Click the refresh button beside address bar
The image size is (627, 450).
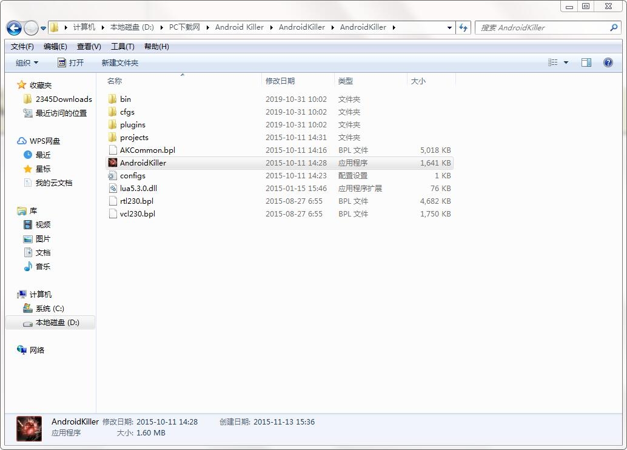click(x=463, y=28)
